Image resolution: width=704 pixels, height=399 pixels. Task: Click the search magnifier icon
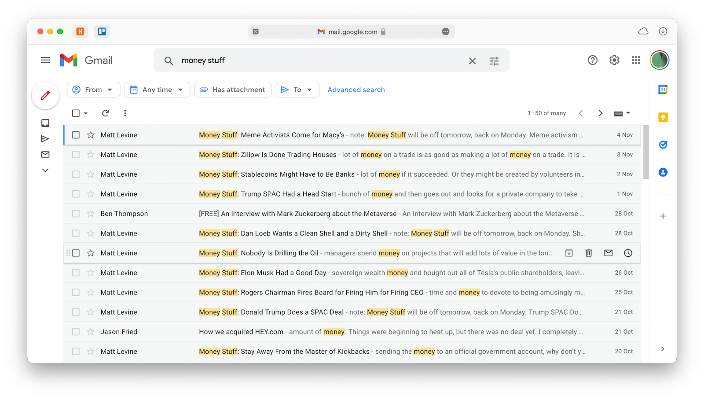[169, 61]
